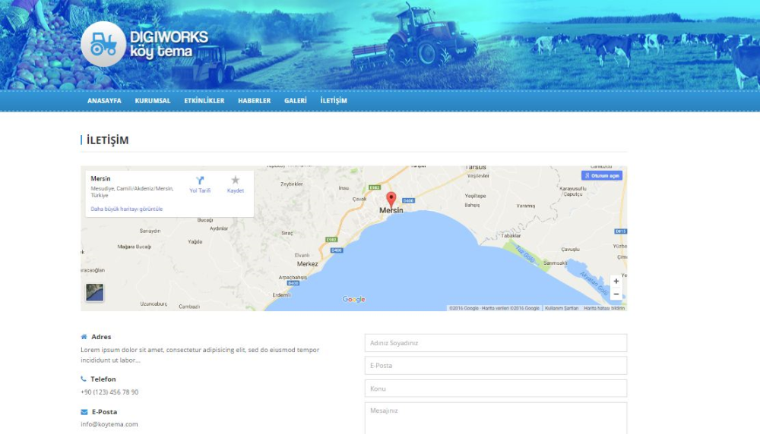The width and height of the screenshot is (760, 434).
Task: Click the home icon beside Adres
Action: pyautogui.click(x=84, y=337)
